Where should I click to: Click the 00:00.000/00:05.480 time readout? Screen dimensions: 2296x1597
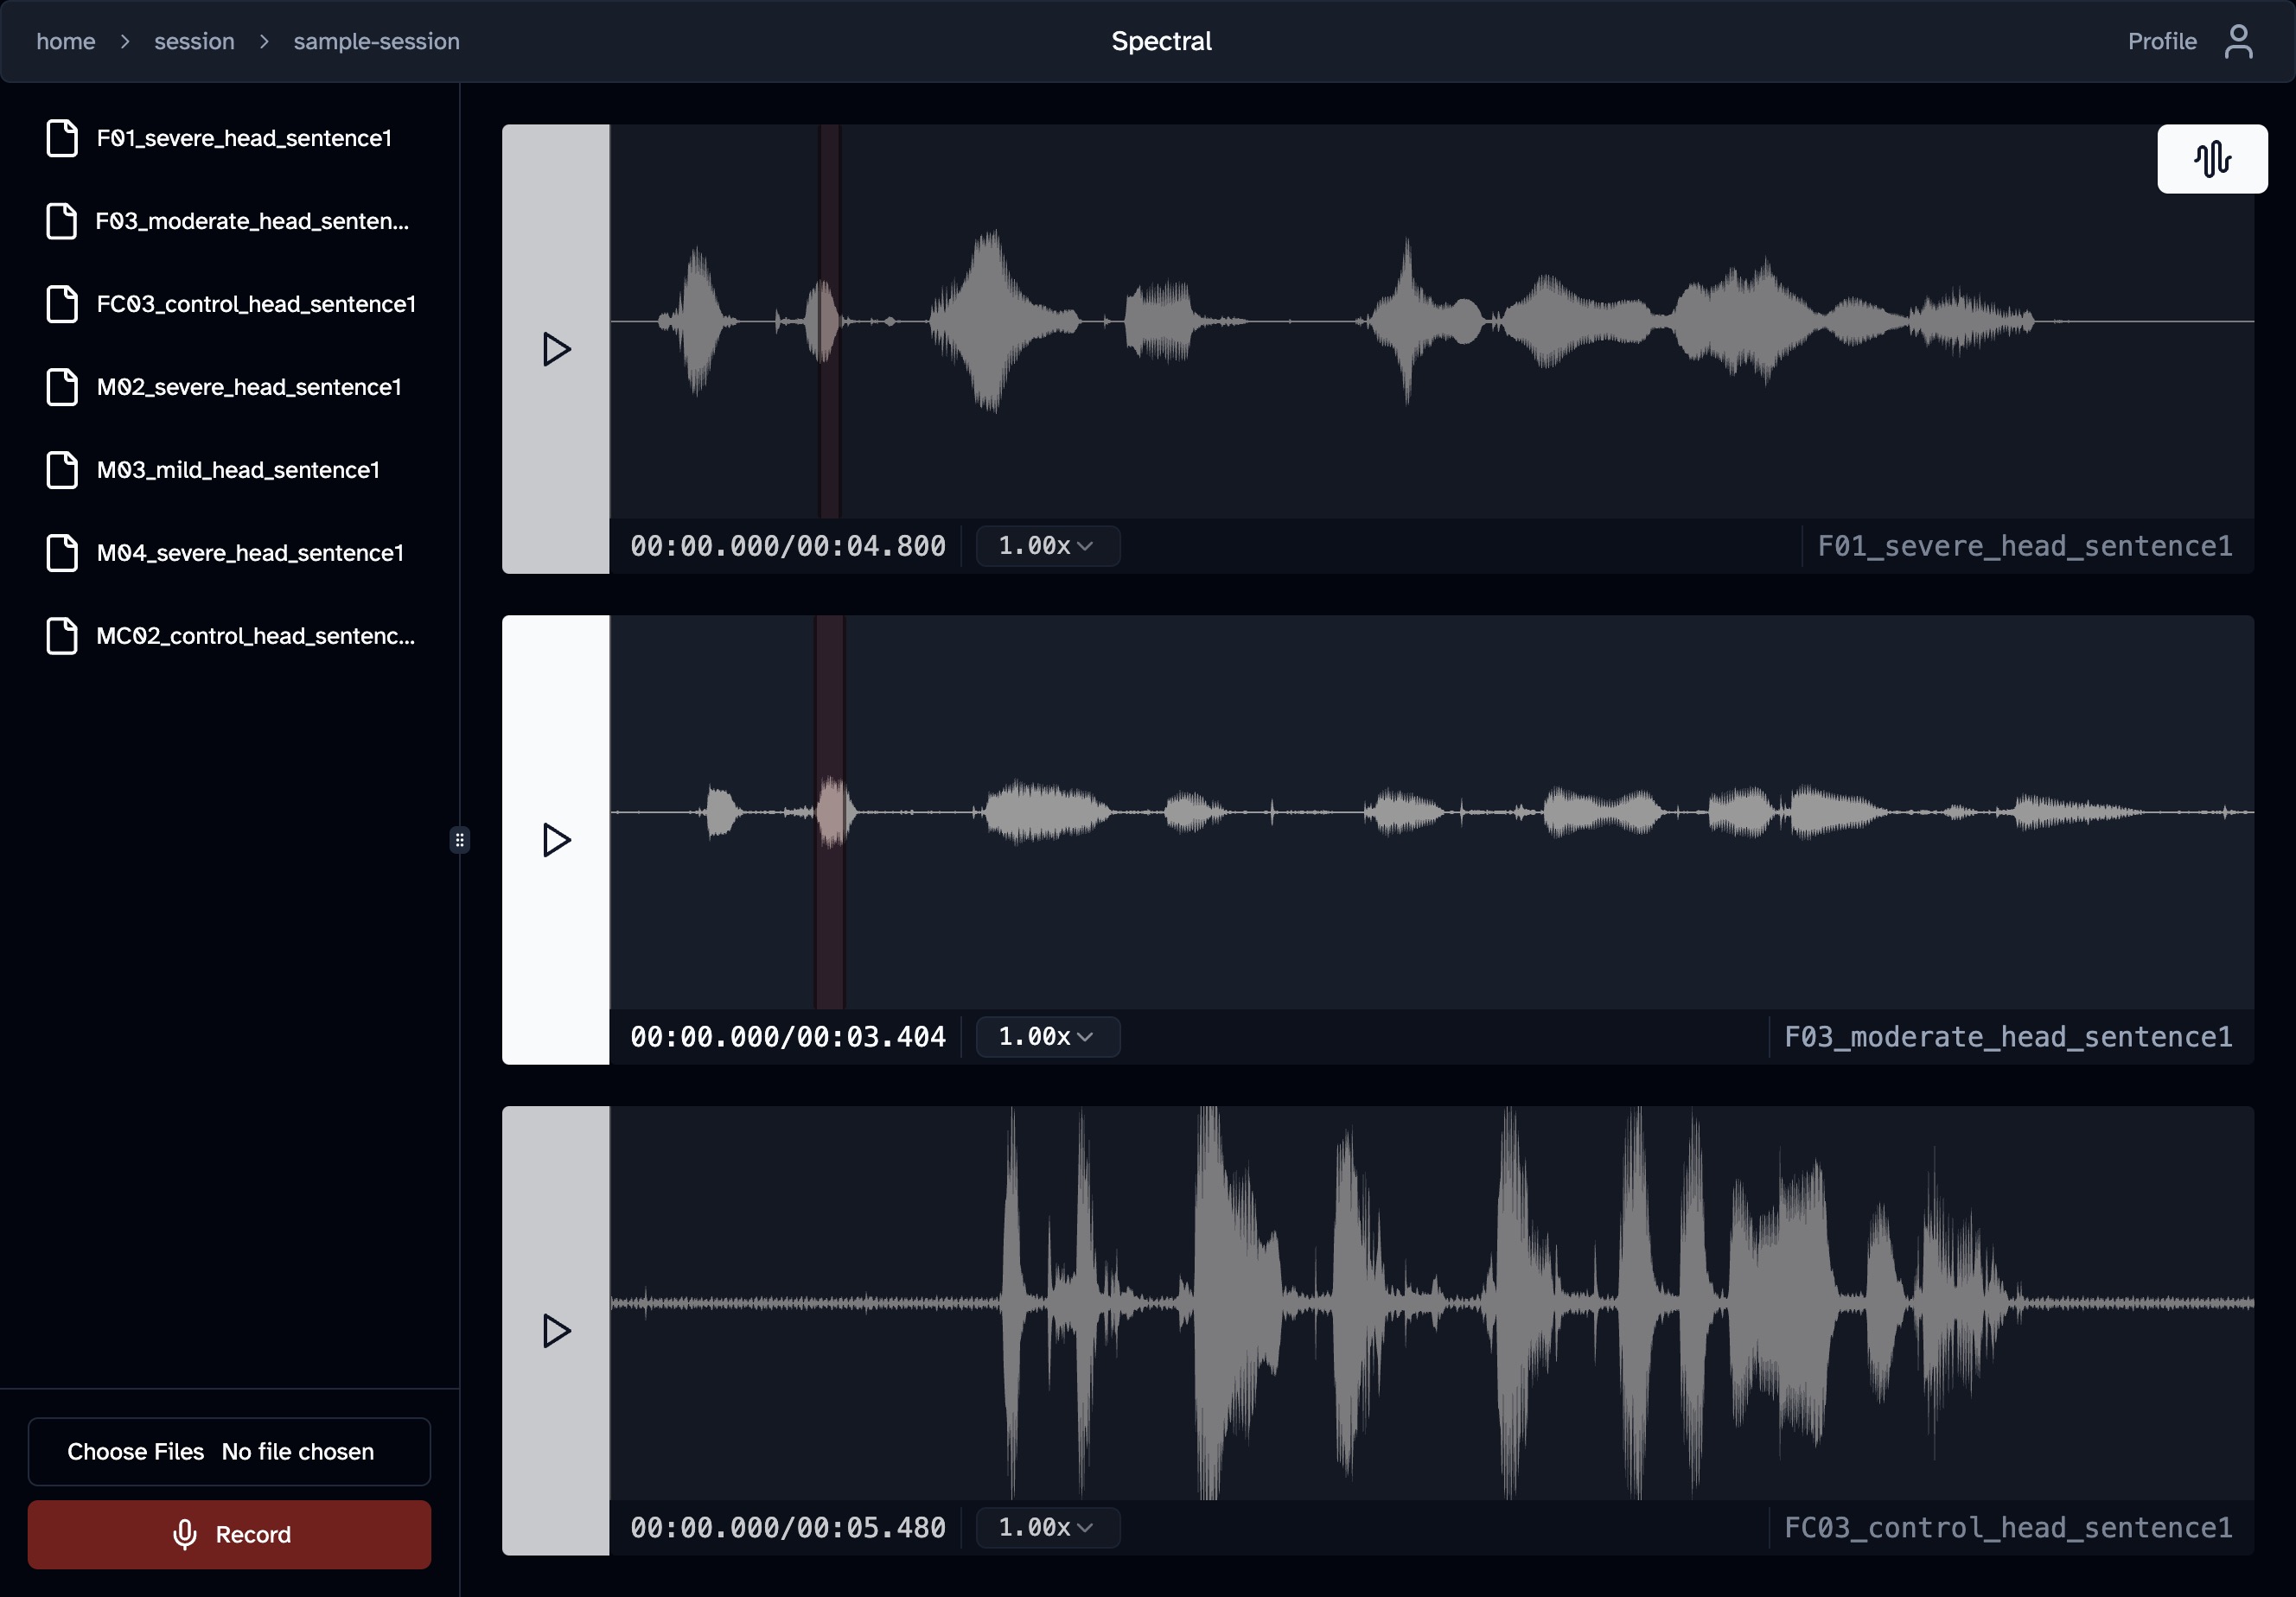(787, 1527)
